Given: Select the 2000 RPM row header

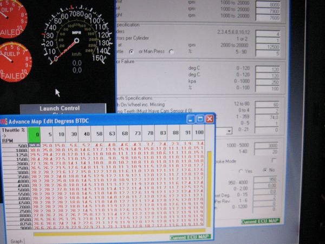Looking at the screenshot, I should pos(15,163).
